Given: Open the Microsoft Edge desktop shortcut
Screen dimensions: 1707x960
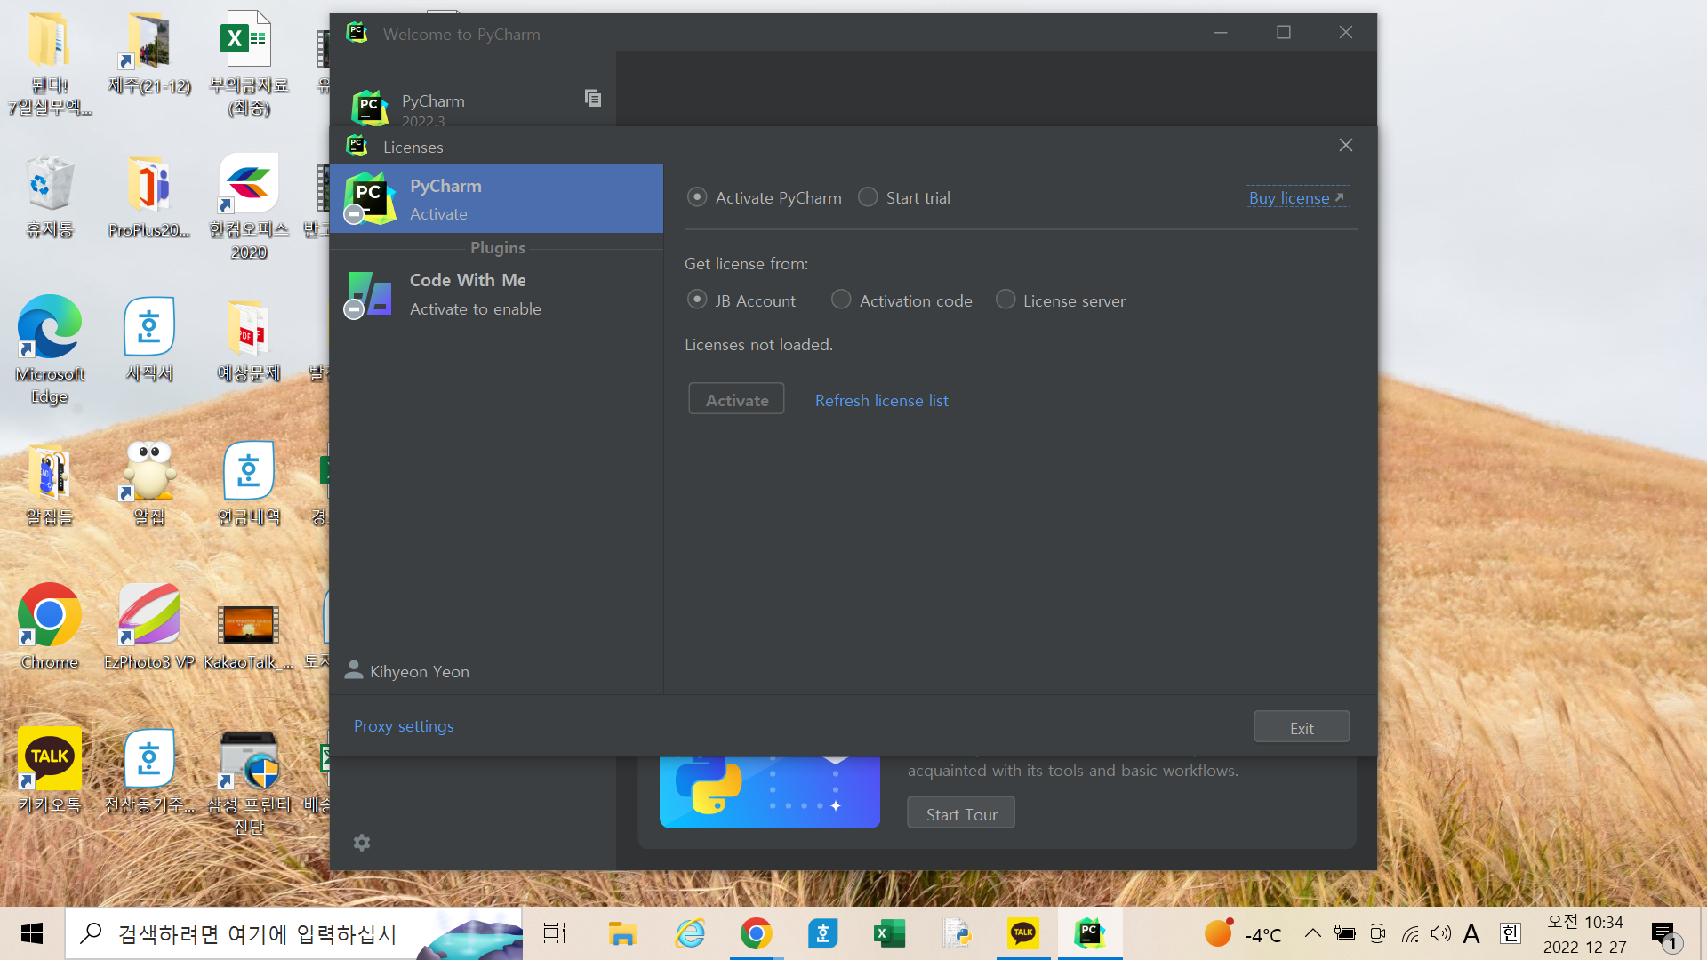Looking at the screenshot, I should 50,350.
